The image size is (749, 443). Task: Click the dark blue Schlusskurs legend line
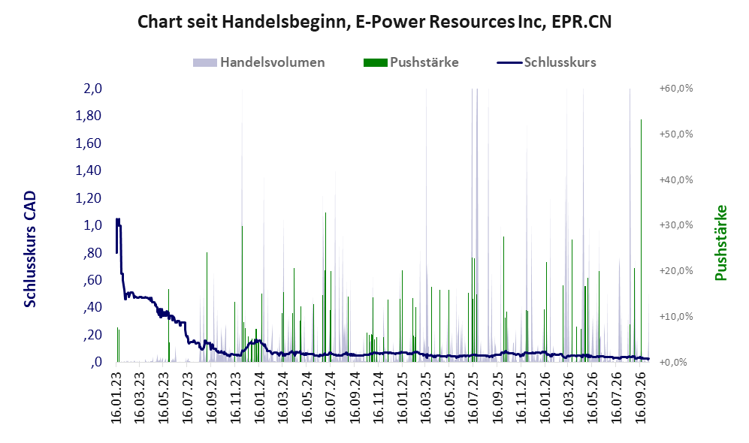(509, 62)
